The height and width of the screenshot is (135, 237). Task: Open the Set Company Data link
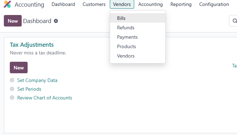[x=37, y=80]
